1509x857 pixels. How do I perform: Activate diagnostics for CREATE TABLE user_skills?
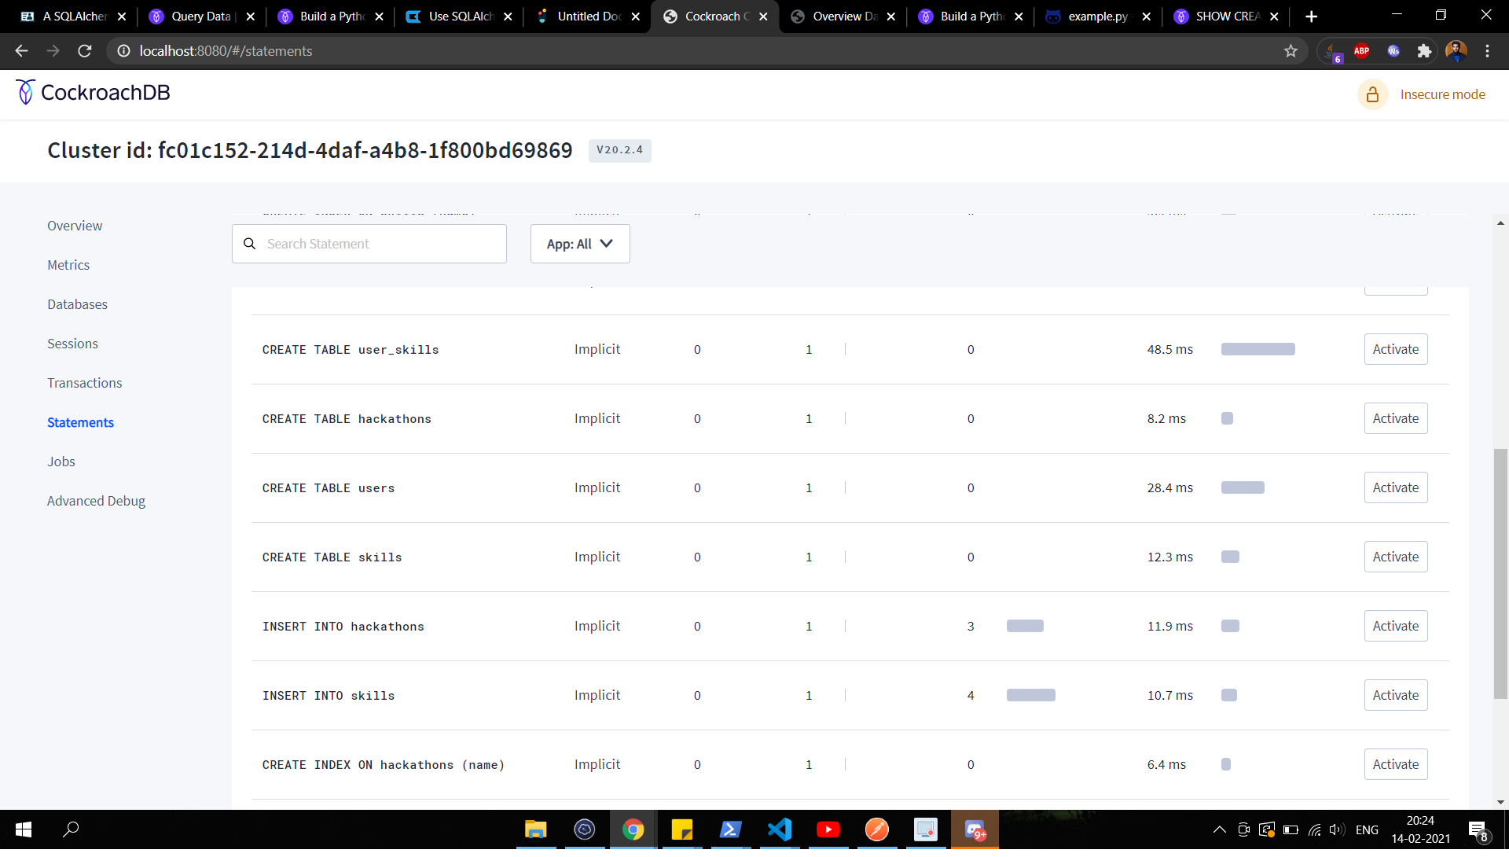(x=1395, y=349)
